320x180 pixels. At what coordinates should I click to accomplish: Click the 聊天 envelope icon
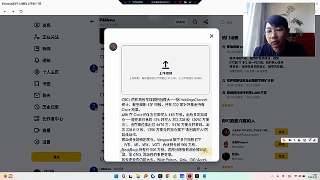click(37, 95)
